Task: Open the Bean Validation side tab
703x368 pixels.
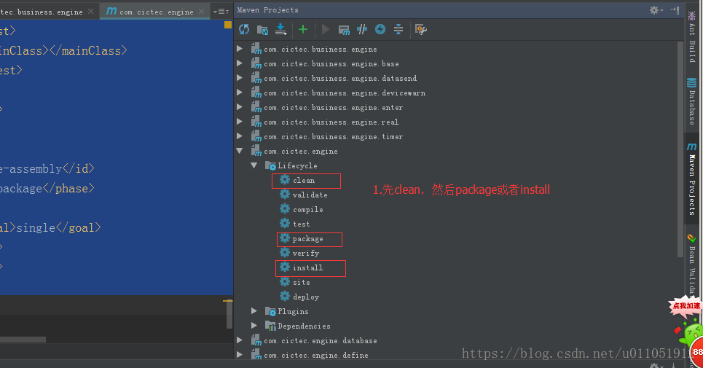Action: point(692,264)
